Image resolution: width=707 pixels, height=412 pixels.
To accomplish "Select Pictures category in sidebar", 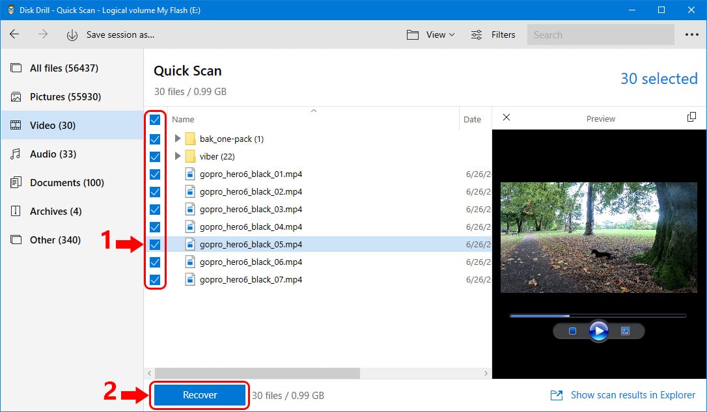I will point(65,97).
